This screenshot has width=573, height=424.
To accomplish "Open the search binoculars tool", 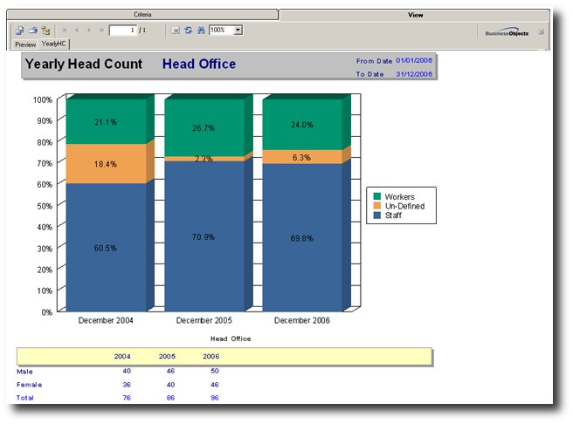I will (x=200, y=31).
